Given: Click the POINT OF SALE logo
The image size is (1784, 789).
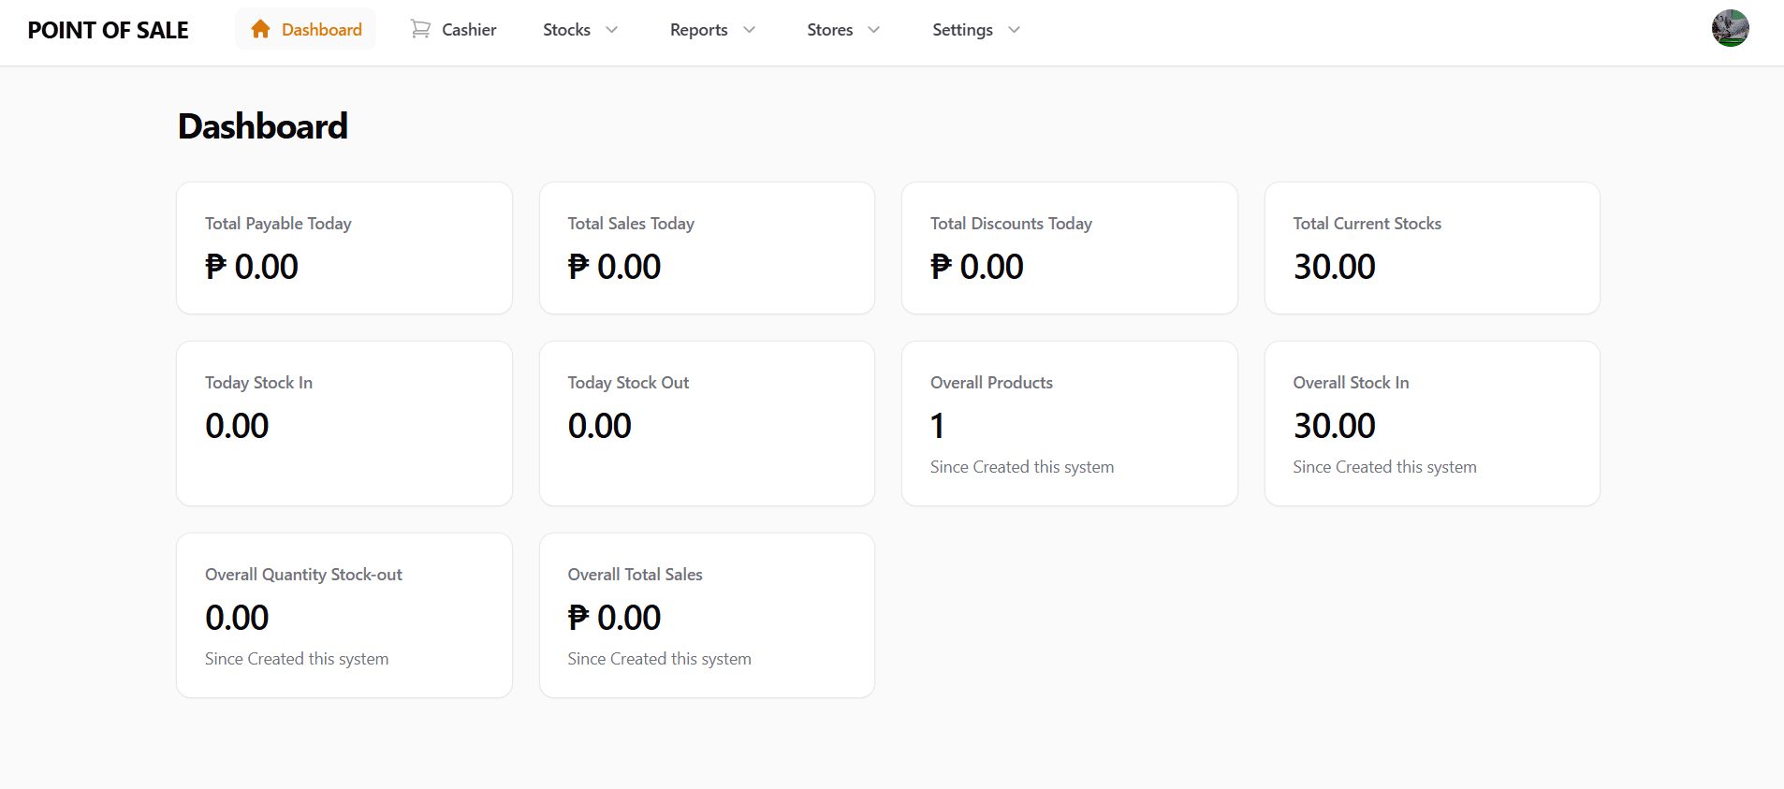Looking at the screenshot, I should click(109, 31).
